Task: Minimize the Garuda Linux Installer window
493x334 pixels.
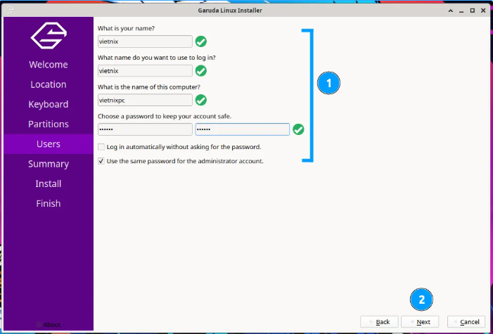Action: pos(461,11)
